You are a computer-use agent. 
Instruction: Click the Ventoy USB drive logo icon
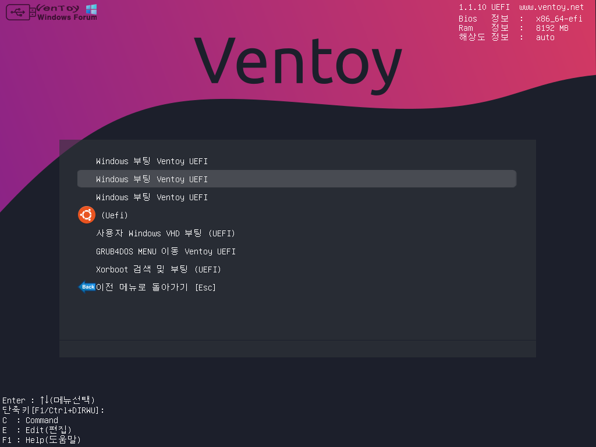pos(21,13)
